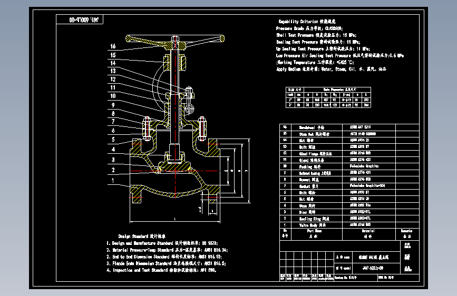Select part balloon number 5
The width and height of the screenshot is (457, 296).
(x=113, y=140)
